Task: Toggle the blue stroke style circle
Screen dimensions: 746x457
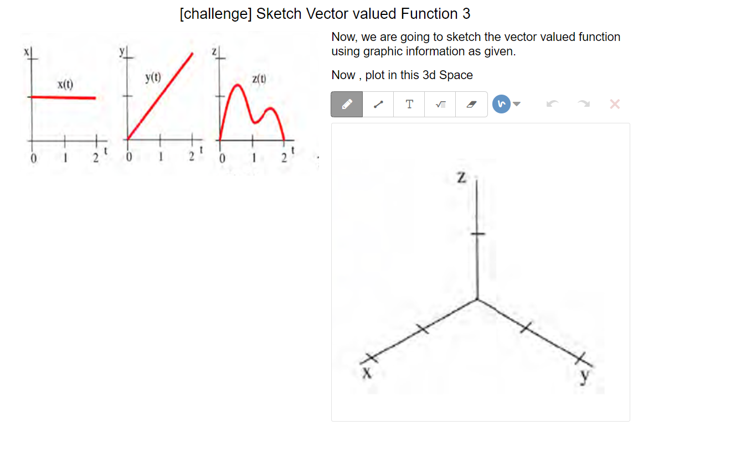Action: 501,104
